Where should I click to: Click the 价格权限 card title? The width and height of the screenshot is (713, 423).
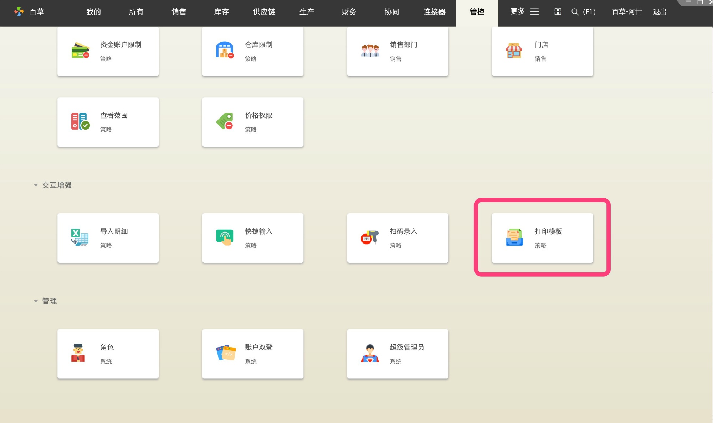point(259,115)
